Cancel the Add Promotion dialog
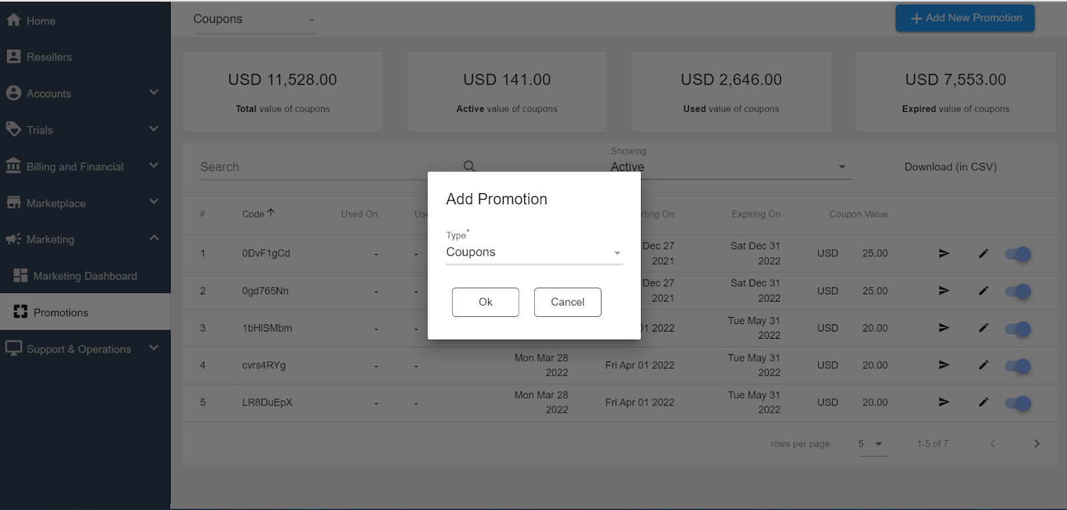 click(x=568, y=302)
